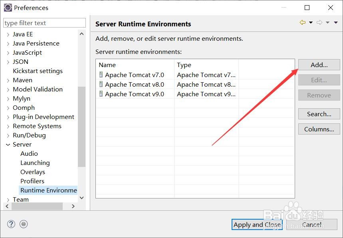The width and height of the screenshot is (343, 238).
Task: Select the Apache Tomcat v9... type cell
Action: pos(206,94)
